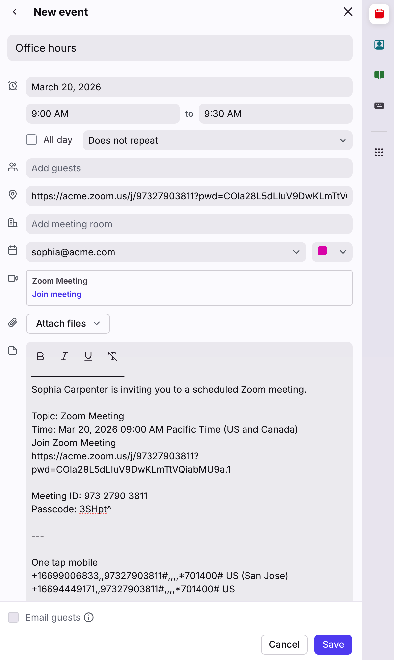This screenshot has height=660, width=394.
Task: Open the pink event color picker
Action: pyautogui.click(x=332, y=252)
